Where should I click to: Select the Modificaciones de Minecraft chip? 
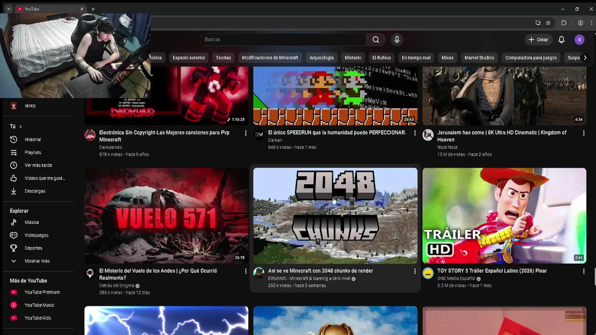click(270, 58)
